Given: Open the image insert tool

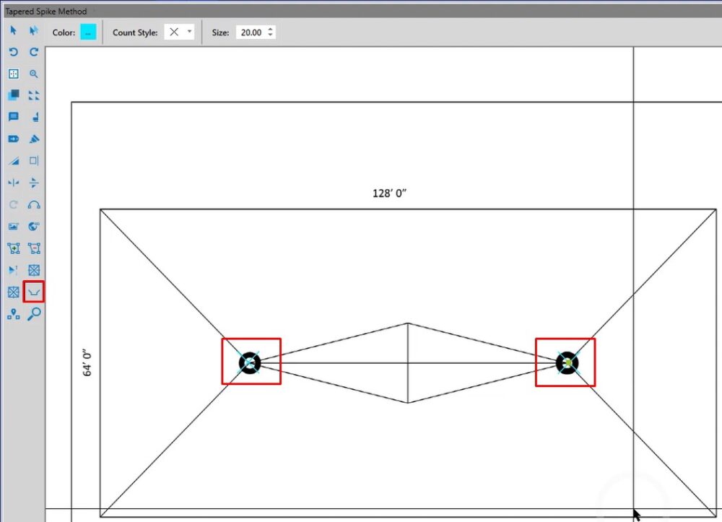Looking at the screenshot, I should pyautogui.click(x=13, y=226).
